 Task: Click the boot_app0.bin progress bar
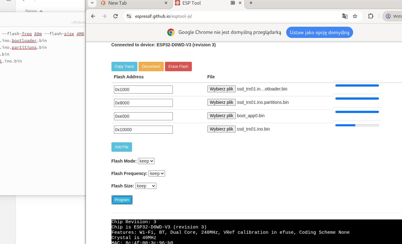point(357,112)
